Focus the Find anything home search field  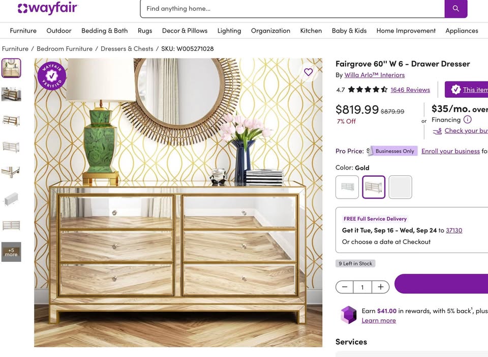pyautogui.click(x=293, y=9)
